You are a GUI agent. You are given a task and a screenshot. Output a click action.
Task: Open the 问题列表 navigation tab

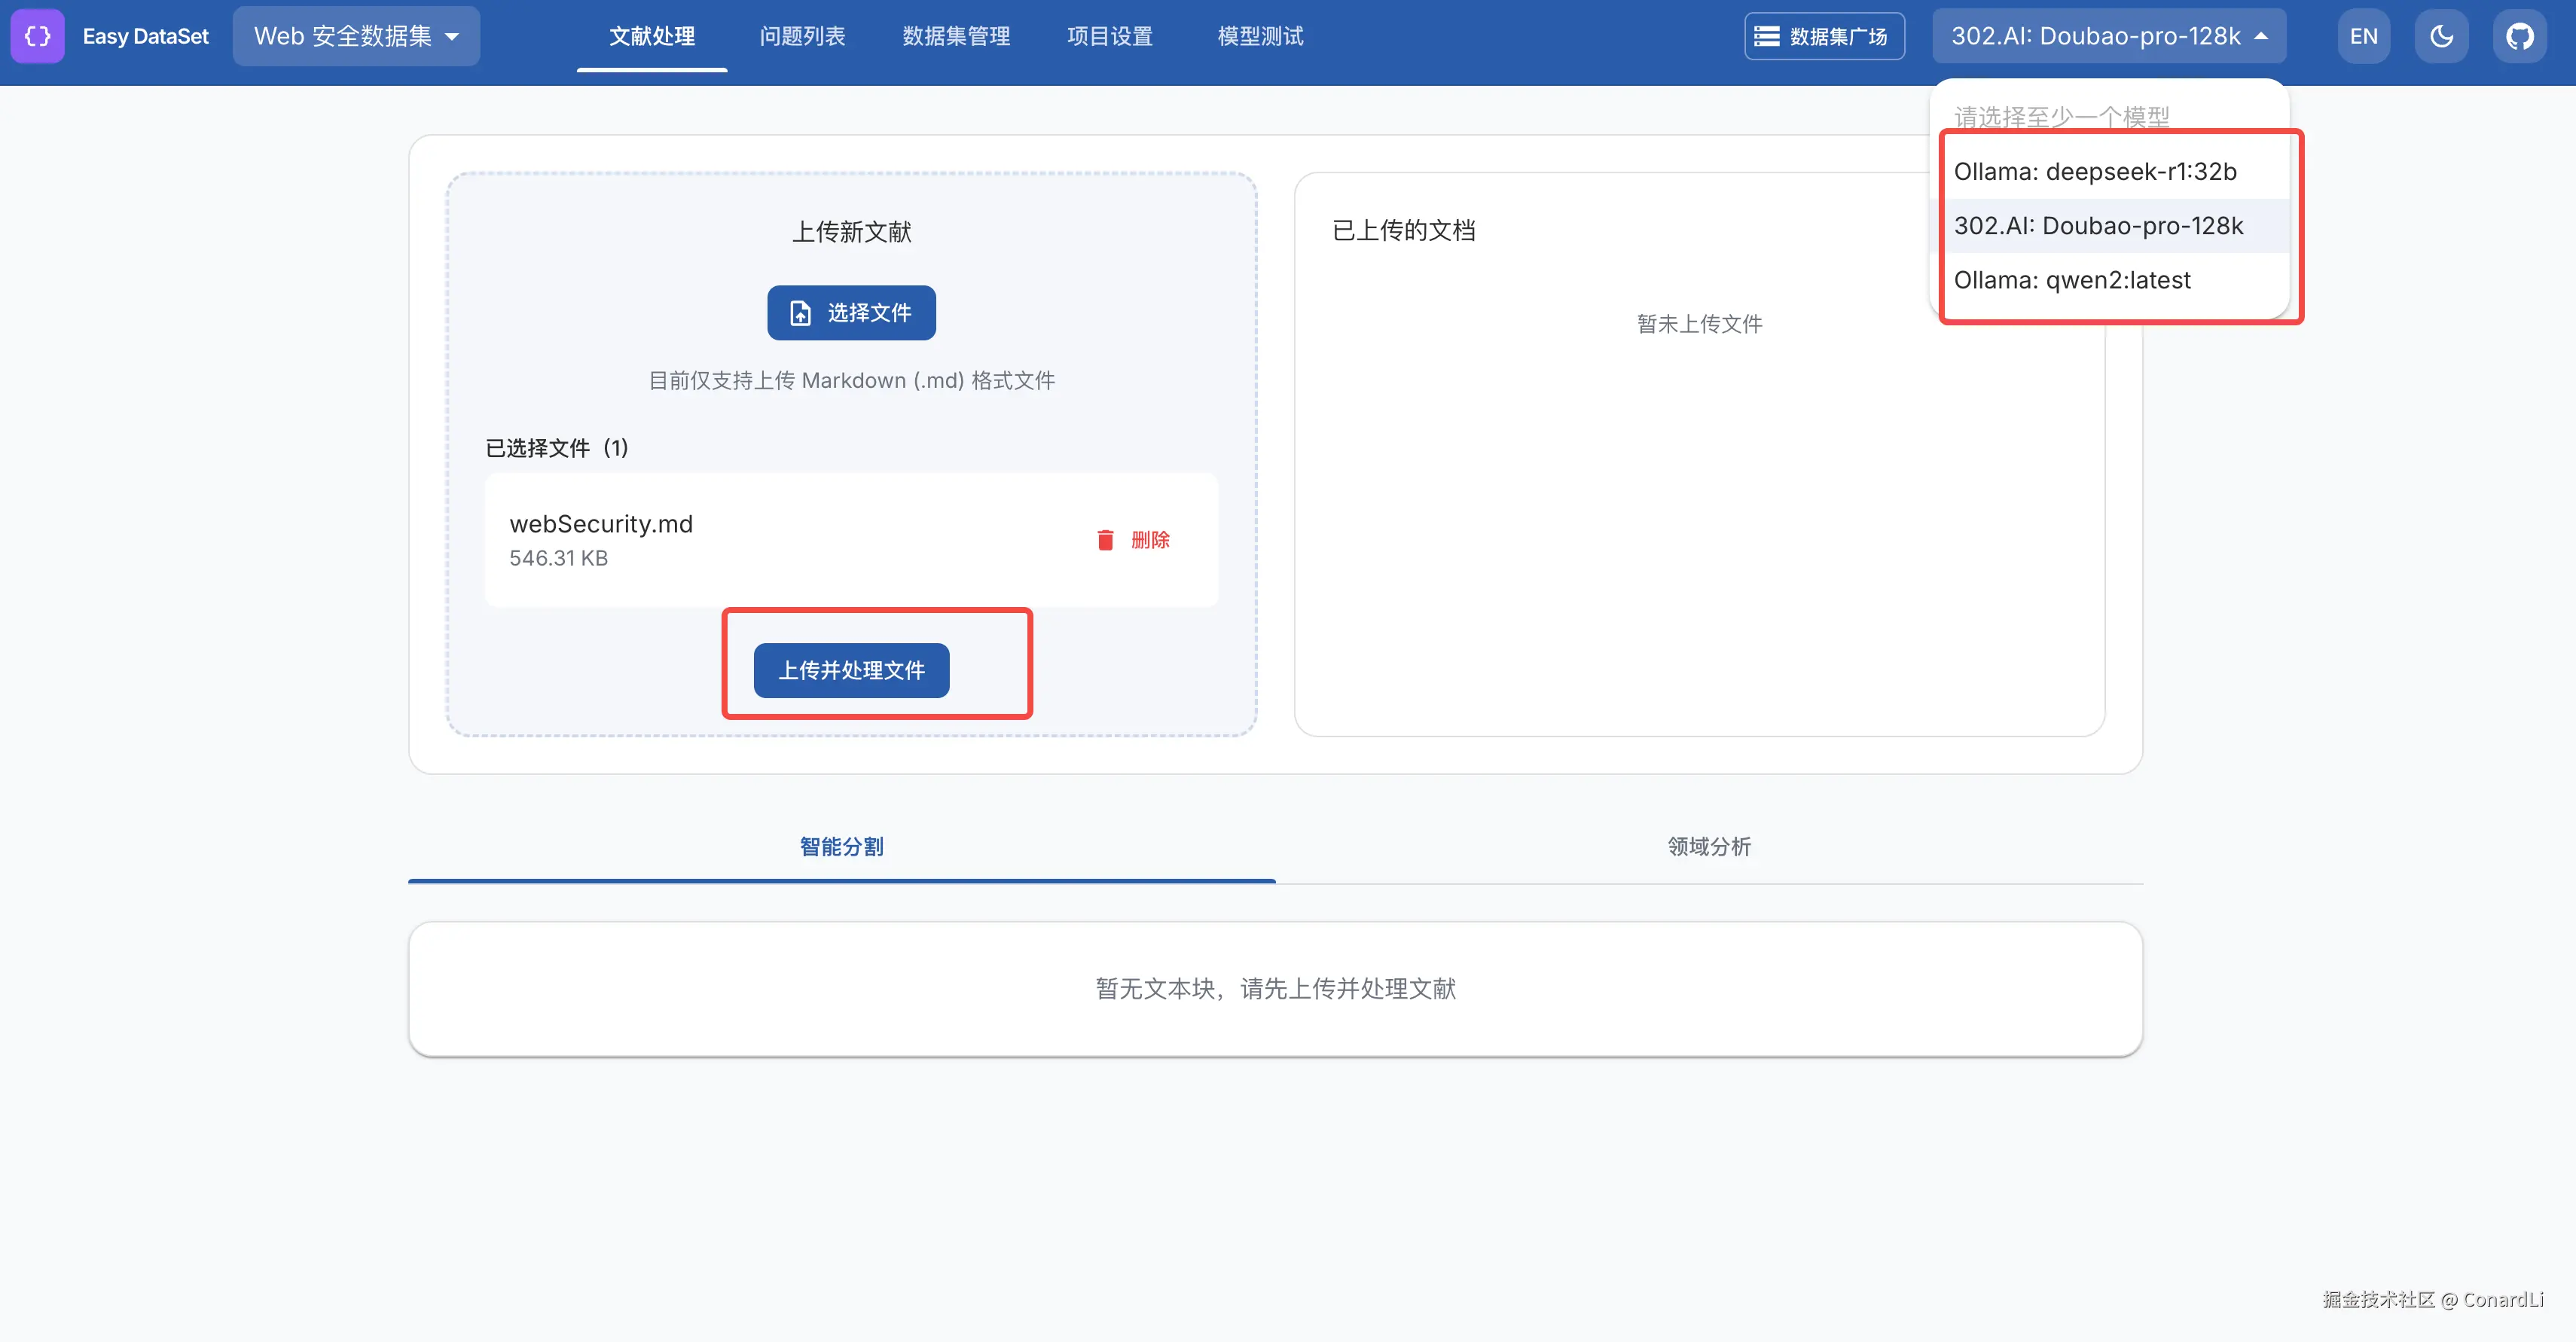pos(802,36)
